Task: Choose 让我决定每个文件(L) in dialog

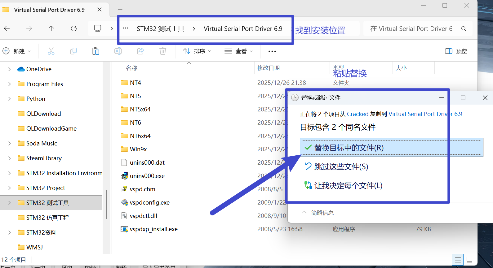Action: [x=348, y=186]
